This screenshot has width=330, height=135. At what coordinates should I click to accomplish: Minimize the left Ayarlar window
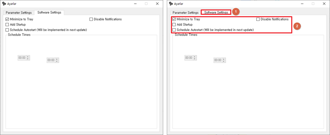[x=135, y=4]
